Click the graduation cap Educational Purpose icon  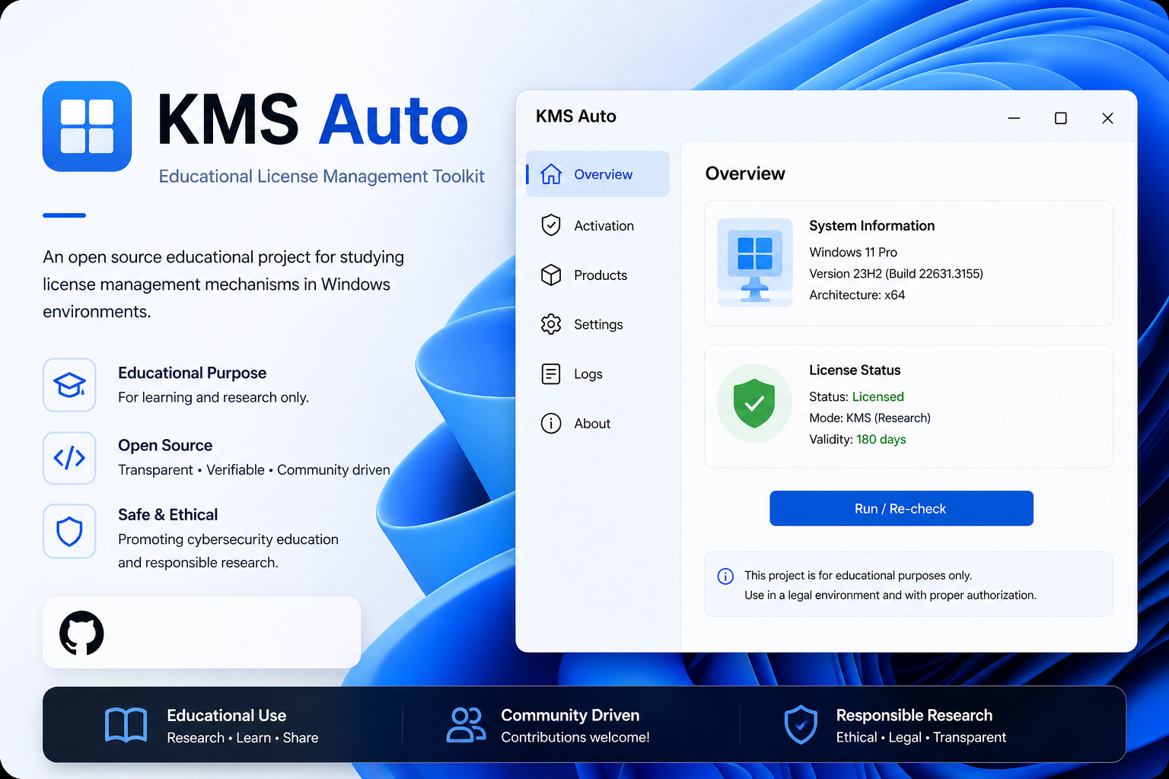point(69,385)
